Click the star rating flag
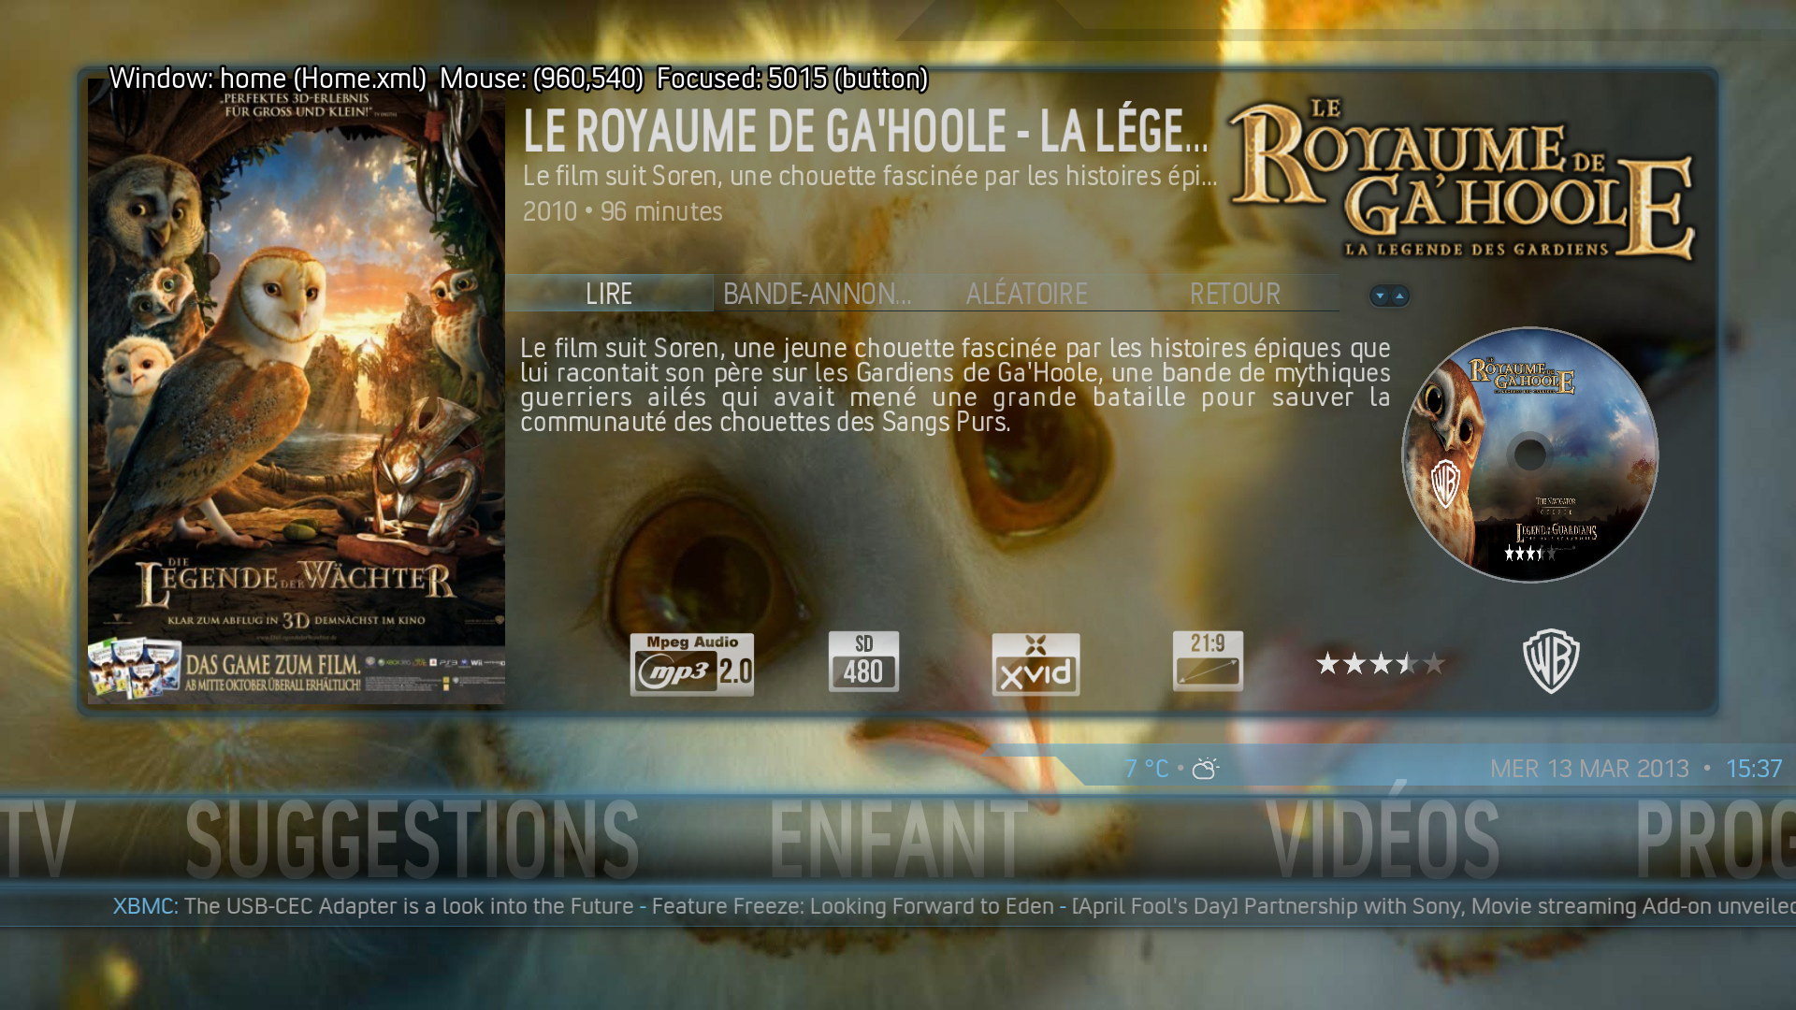This screenshot has width=1796, height=1010. pyautogui.click(x=1381, y=664)
